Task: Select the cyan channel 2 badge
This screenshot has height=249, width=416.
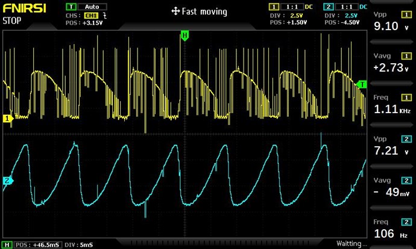Action: (329, 7)
